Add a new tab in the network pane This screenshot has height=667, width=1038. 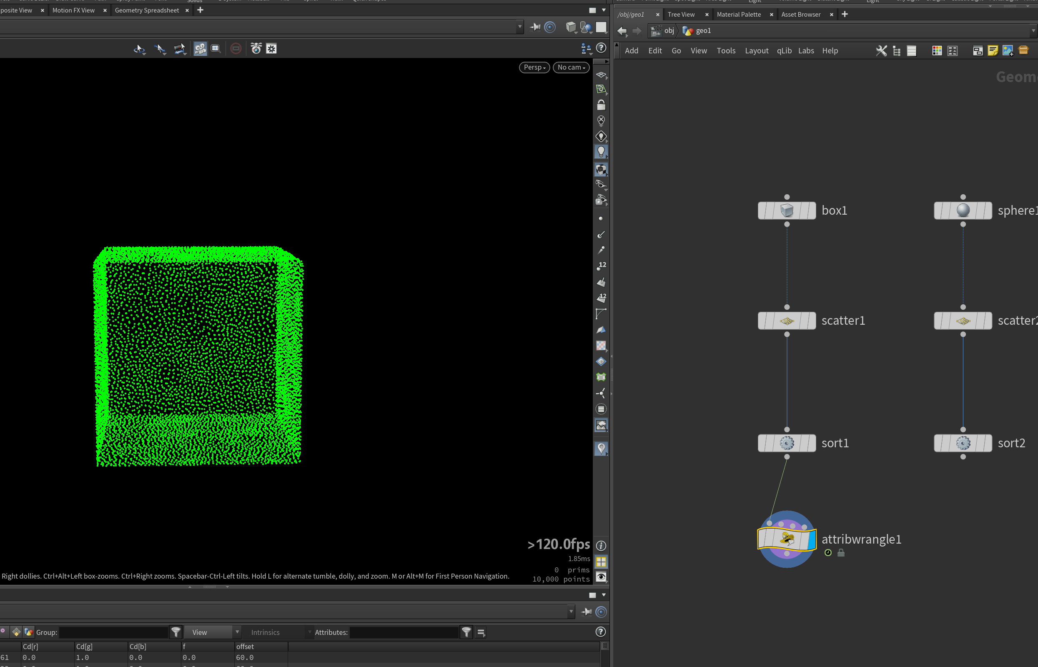click(x=845, y=14)
